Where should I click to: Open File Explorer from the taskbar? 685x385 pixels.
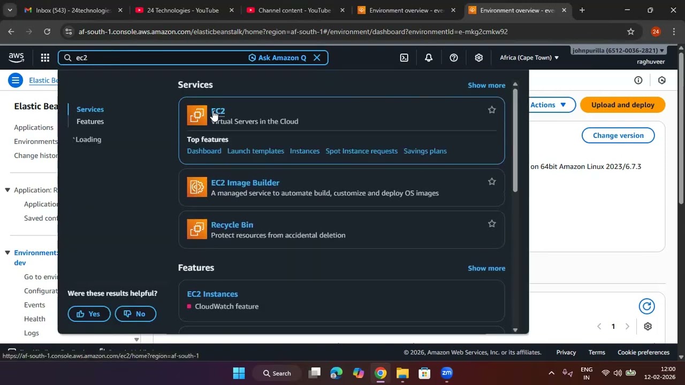click(x=402, y=373)
